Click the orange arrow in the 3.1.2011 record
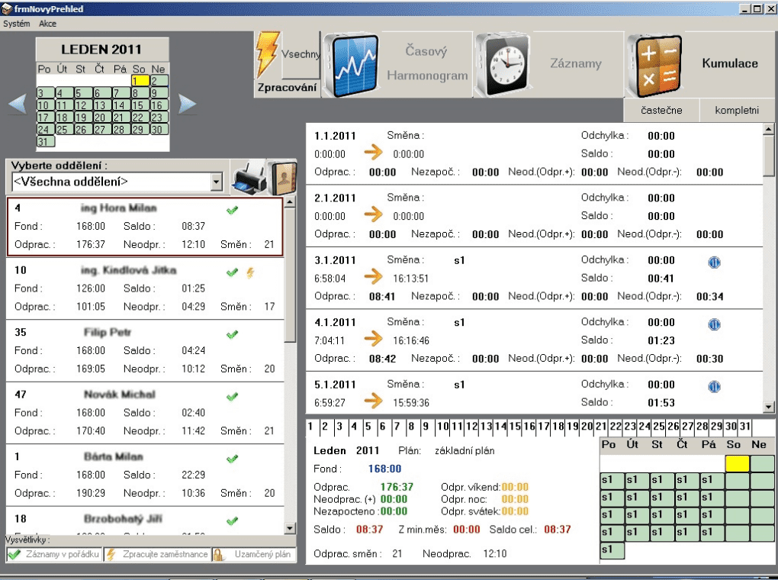778x580 pixels. pyautogui.click(x=373, y=276)
